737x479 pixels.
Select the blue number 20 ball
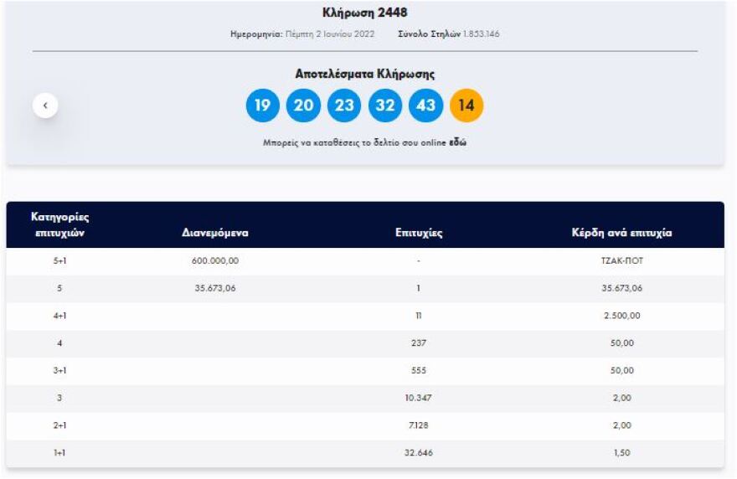point(303,106)
